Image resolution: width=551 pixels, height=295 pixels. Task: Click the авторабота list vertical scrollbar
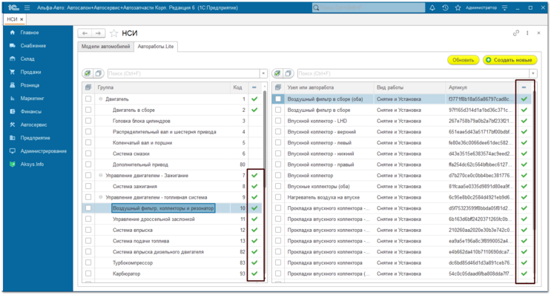[534, 162]
